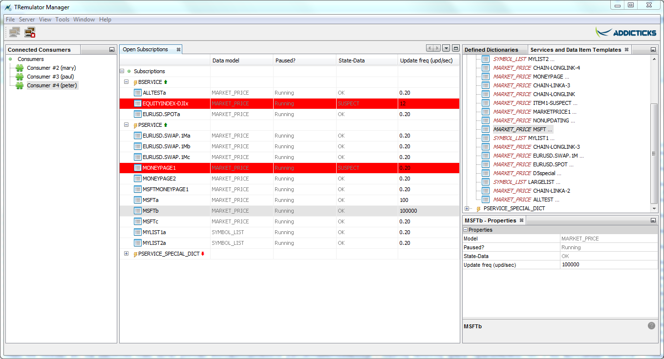Click the help question mark icon
This screenshot has height=359, width=664.
click(651, 325)
